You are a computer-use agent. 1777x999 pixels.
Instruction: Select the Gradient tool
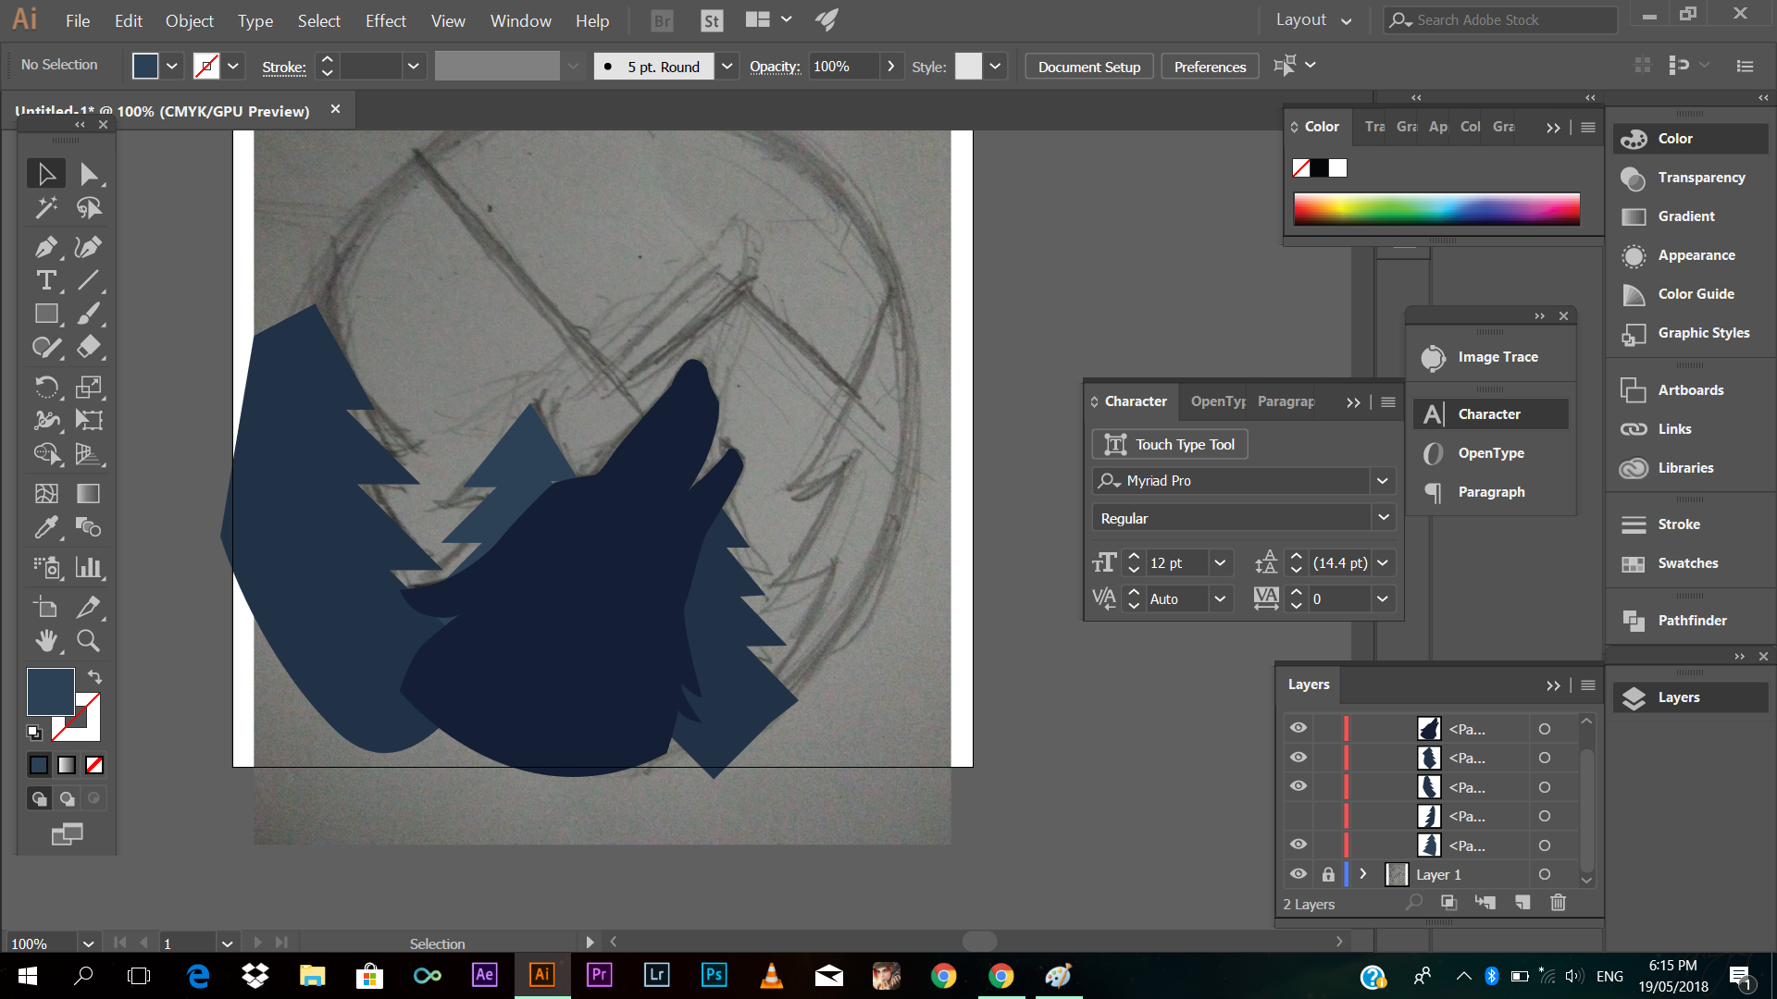(x=89, y=493)
